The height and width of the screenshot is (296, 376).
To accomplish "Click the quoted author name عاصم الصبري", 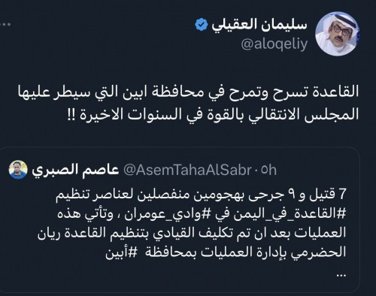I will click(75, 170).
